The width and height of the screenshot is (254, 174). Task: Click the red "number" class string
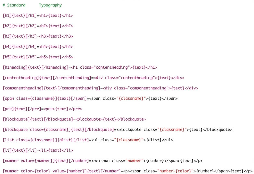(x=134, y=161)
